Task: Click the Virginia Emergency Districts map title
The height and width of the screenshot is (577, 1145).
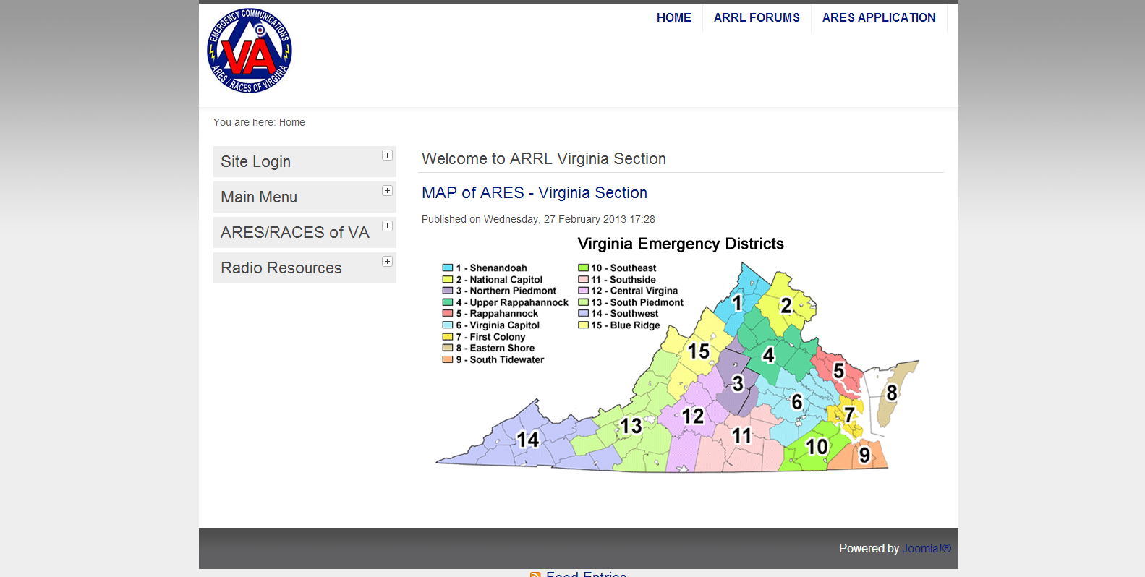Action: [x=681, y=244]
